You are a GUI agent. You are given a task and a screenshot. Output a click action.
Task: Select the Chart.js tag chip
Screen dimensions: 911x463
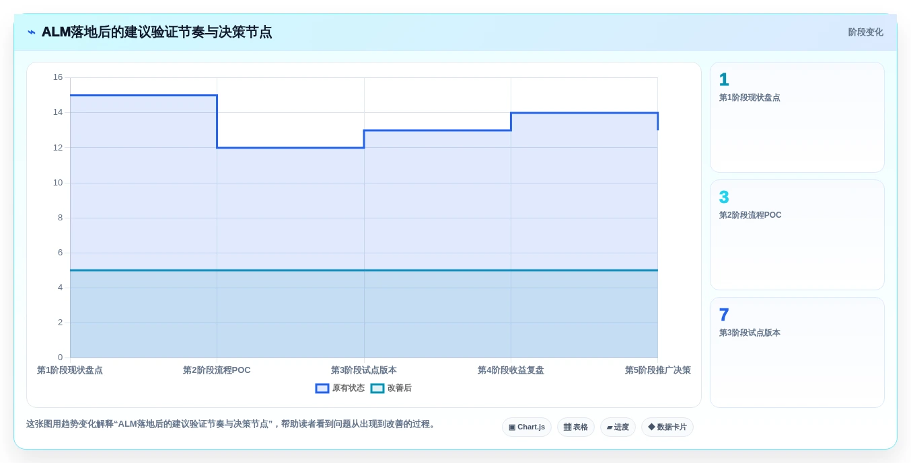click(x=527, y=427)
